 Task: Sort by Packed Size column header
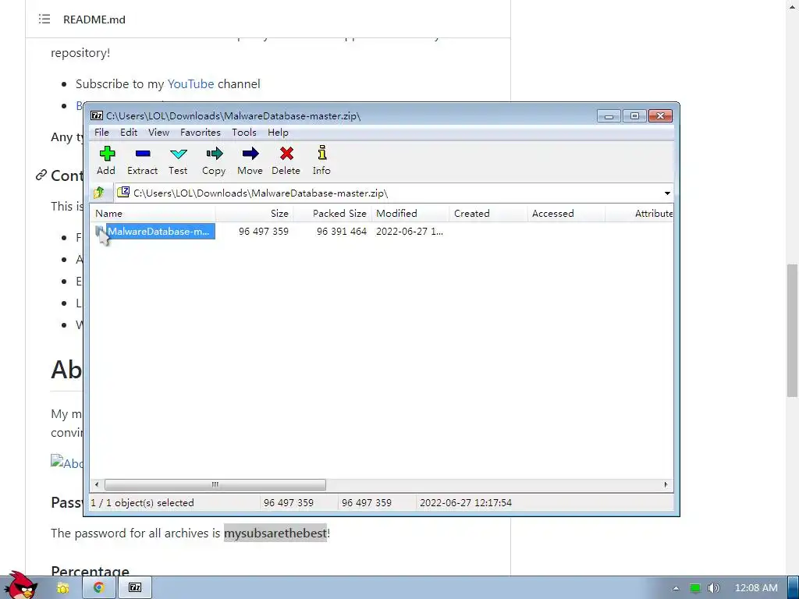coord(332,214)
